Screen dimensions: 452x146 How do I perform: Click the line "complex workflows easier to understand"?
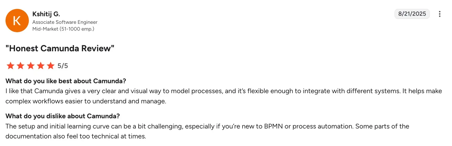tap(86, 101)
